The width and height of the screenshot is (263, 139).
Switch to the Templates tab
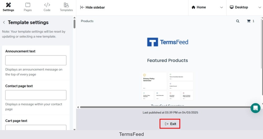pos(66,7)
